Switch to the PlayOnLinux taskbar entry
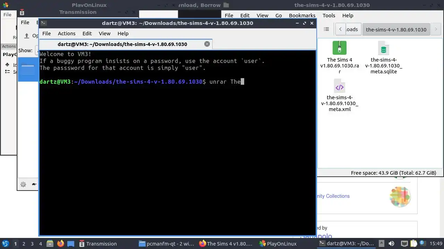 (x=278, y=244)
